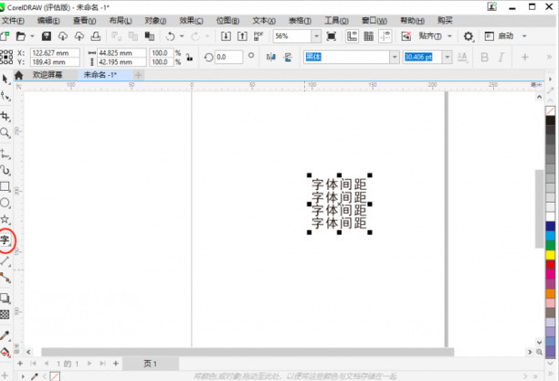This screenshot has width=559, height=381.
Task: Toggle the lock ratio padlock
Action: tap(188, 57)
